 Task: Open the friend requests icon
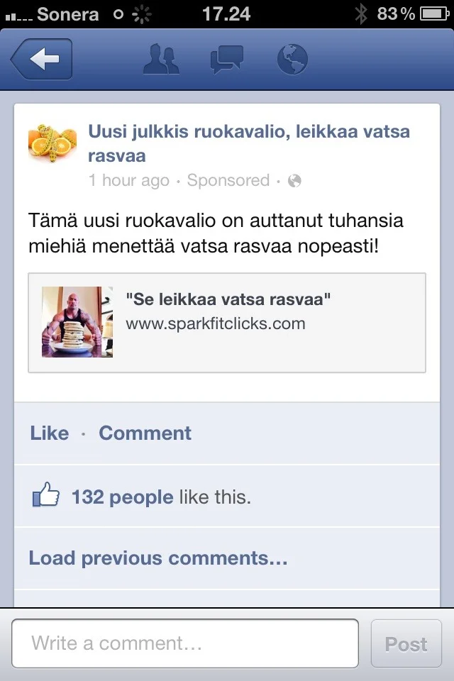[x=161, y=59]
